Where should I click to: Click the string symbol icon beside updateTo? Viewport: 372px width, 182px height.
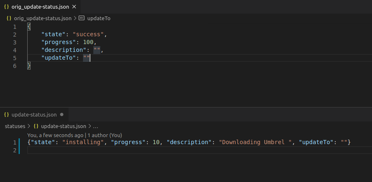click(81, 18)
